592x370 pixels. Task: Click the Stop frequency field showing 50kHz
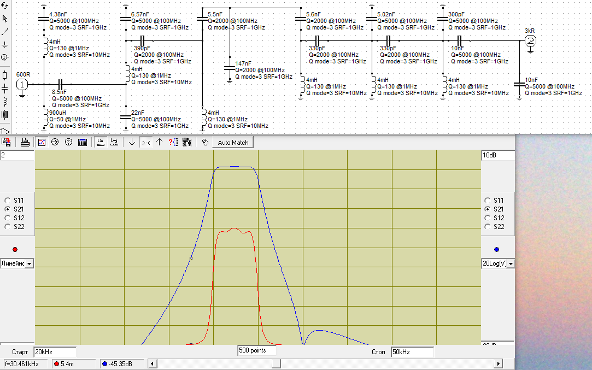[412, 351]
